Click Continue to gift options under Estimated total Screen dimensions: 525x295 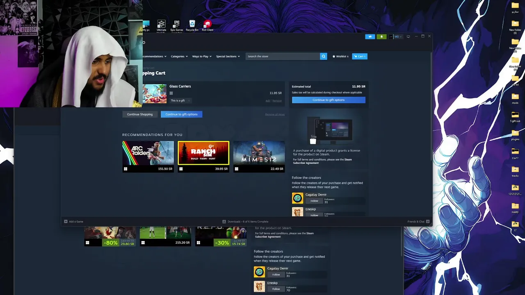[329, 100]
